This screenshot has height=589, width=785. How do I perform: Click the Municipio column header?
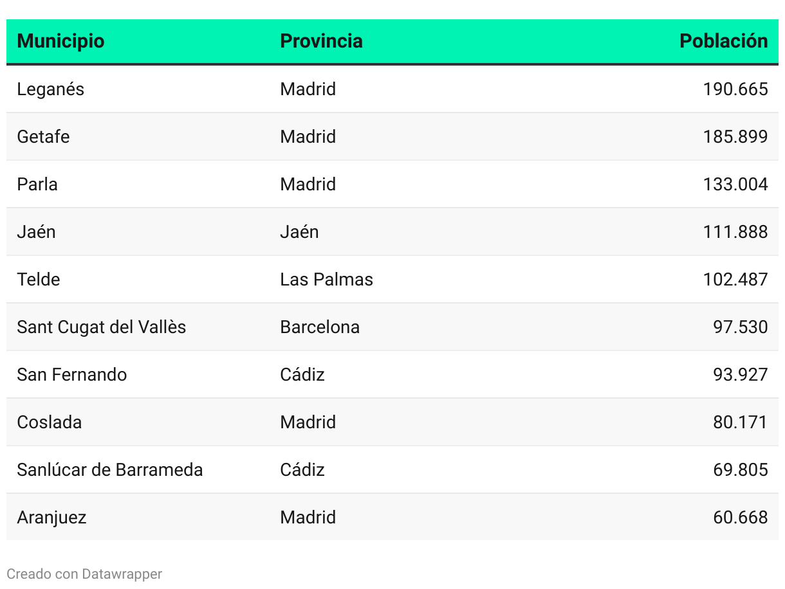tap(60, 41)
